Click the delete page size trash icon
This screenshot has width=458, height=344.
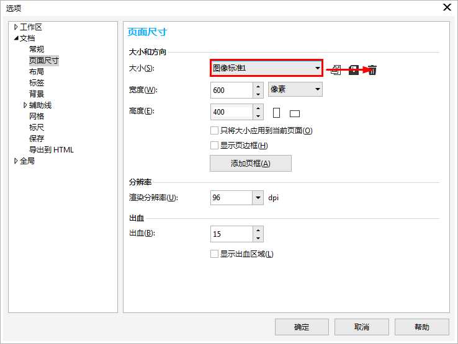pyautogui.click(x=372, y=70)
